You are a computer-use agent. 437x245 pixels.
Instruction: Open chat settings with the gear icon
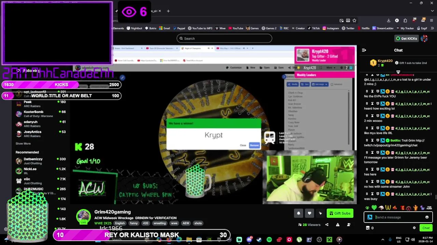(414, 228)
